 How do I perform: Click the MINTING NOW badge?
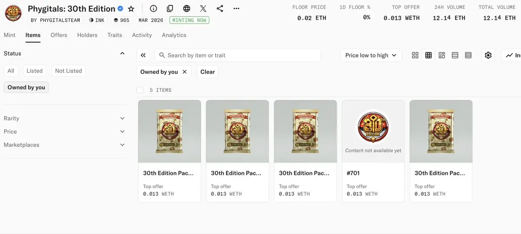click(x=189, y=20)
